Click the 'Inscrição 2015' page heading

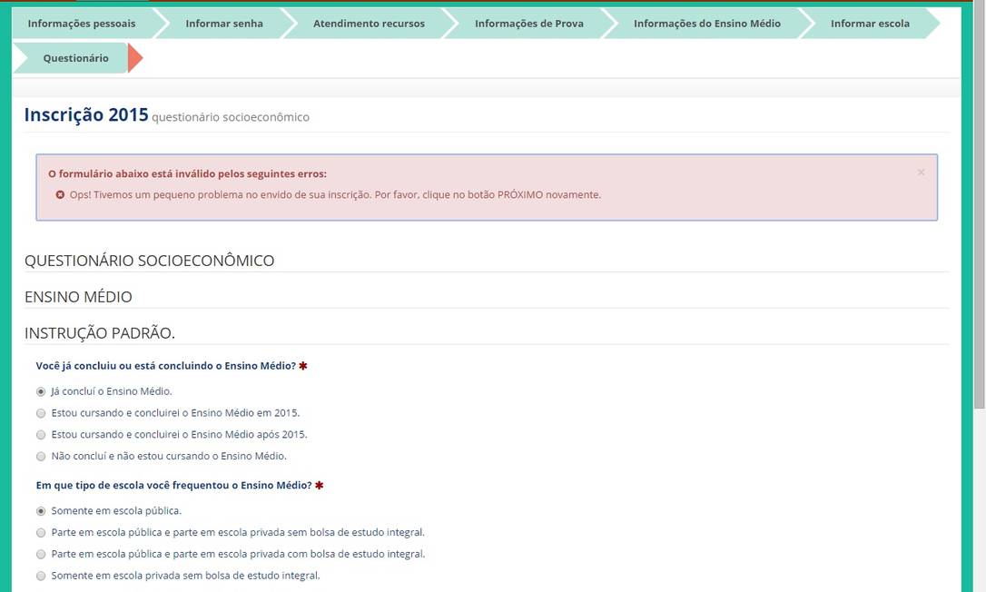pyautogui.click(x=85, y=115)
